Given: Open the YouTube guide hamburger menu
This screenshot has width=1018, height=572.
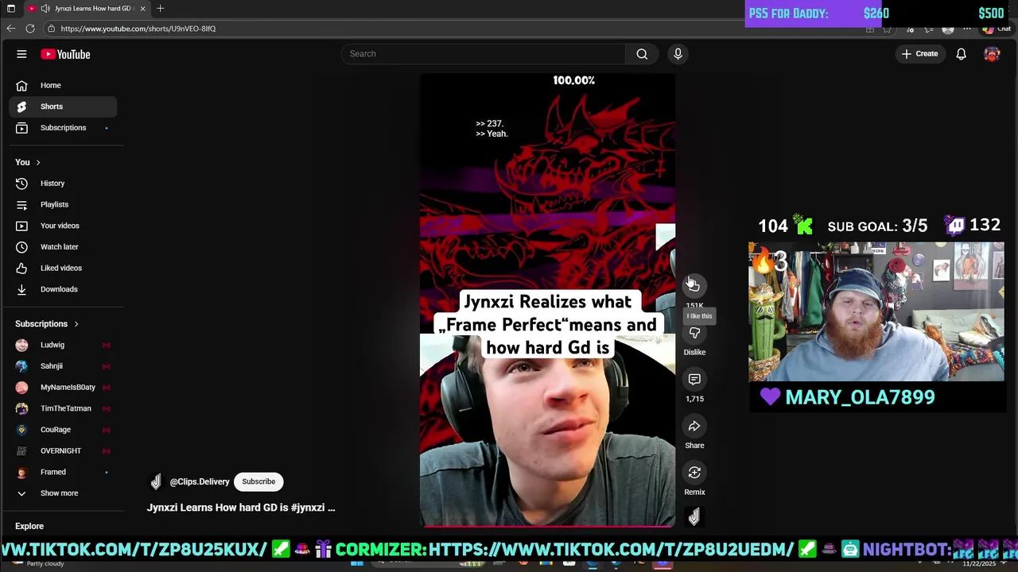Looking at the screenshot, I should pyautogui.click(x=21, y=54).
